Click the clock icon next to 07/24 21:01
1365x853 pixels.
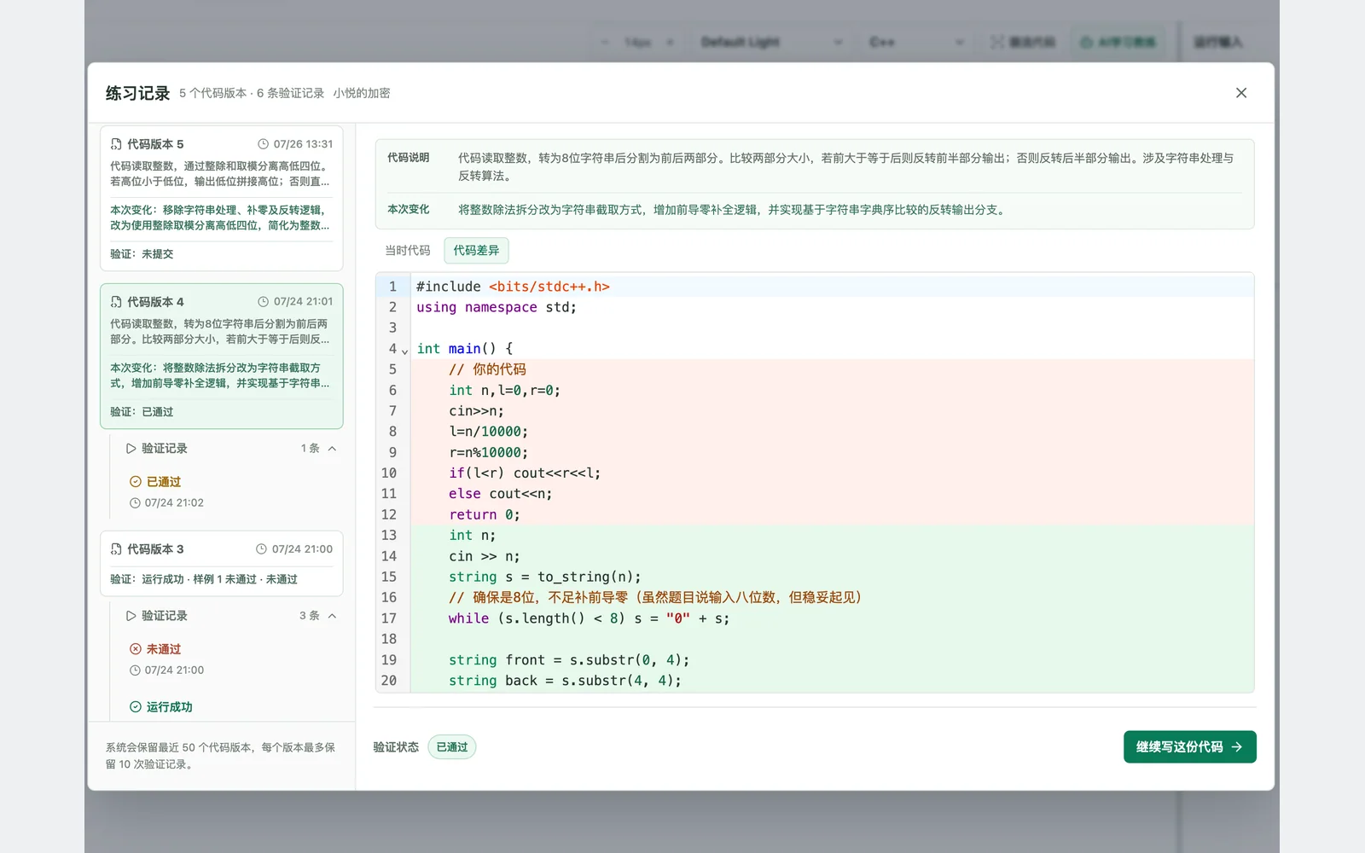coord(264,302)
